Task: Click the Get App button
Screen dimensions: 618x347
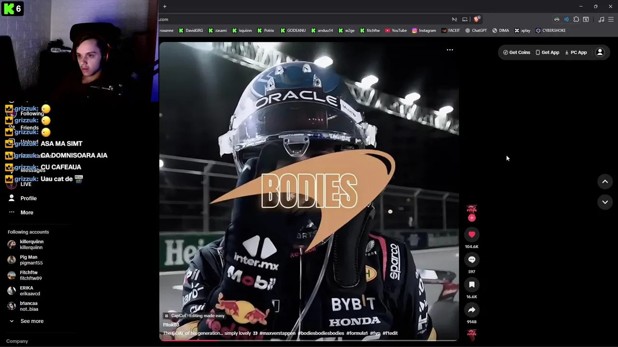Action: tap(547, 52)
